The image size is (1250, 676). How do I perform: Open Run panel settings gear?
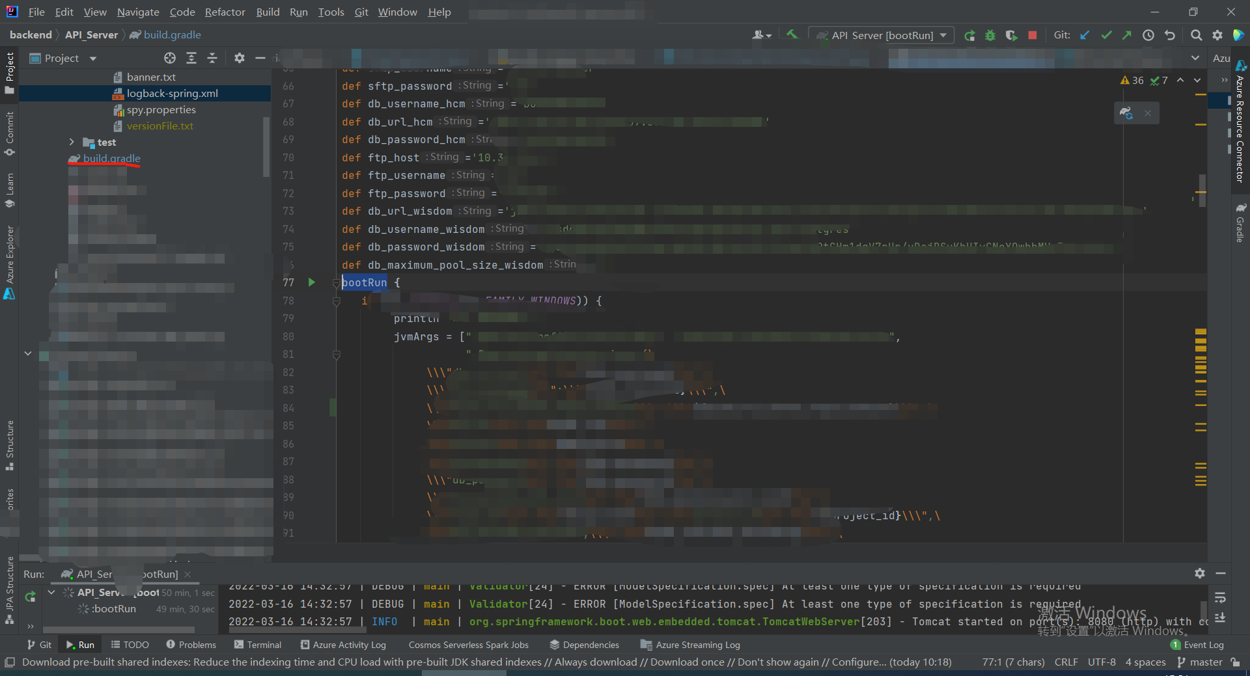pyautogui.click(x=1200, y=573)
